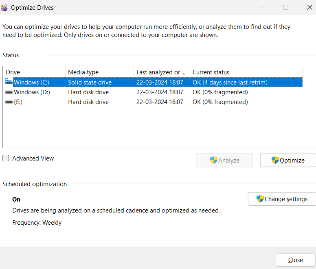Click the Windows (D:) hard disk icon
Screen dimensions: 316x269
tap(9, 92)
